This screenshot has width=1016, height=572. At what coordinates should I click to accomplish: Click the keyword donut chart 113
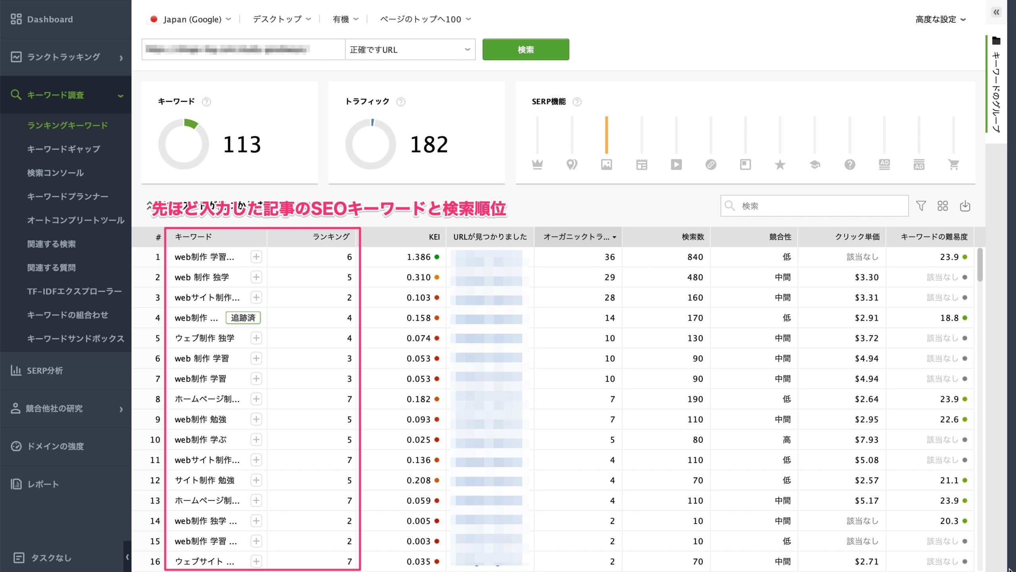(x=183, y=144)
